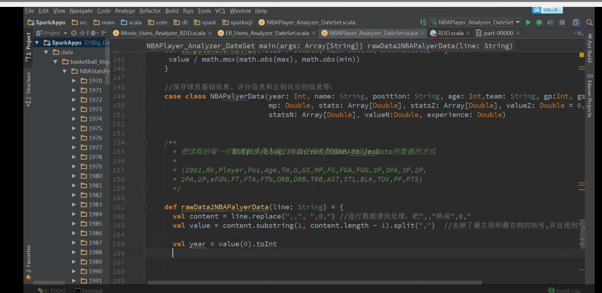Expand the 1980 folder

tap(74, 176)
